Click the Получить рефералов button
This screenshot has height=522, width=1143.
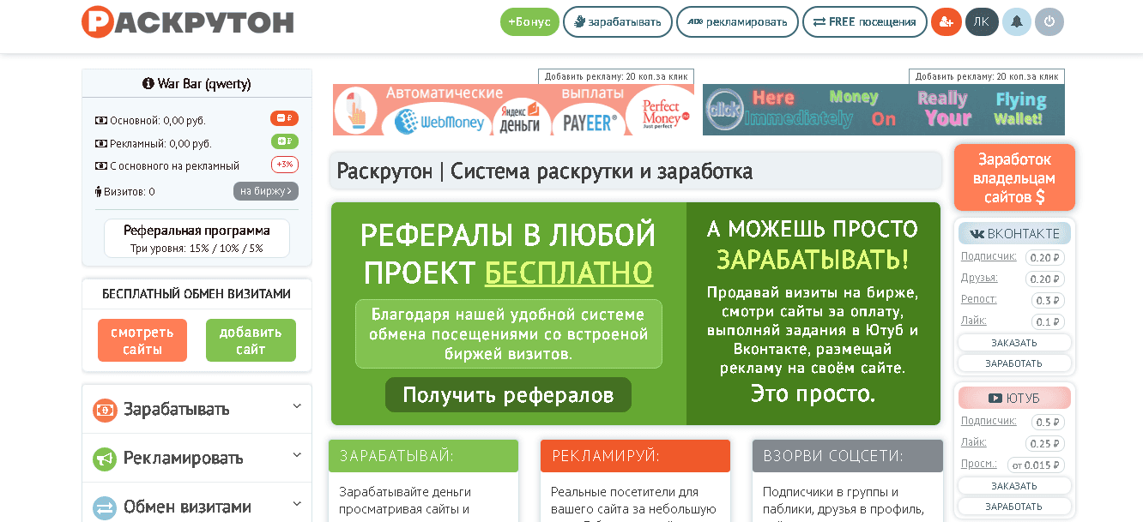click(508, 395)
